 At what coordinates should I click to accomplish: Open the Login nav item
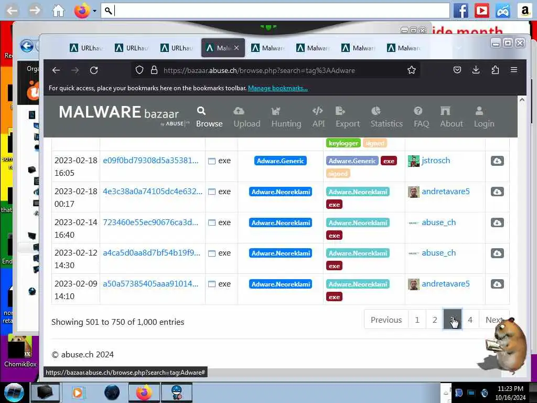(x=484, y=118)
